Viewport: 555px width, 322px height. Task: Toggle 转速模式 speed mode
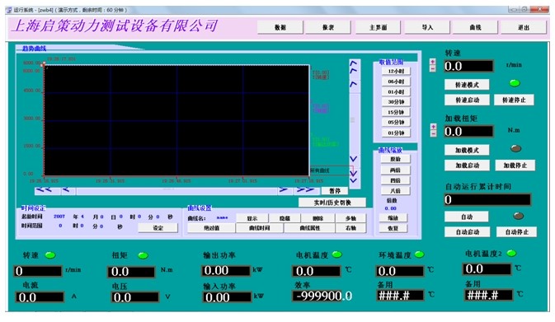pyautogui.click(x=467, y=85)
